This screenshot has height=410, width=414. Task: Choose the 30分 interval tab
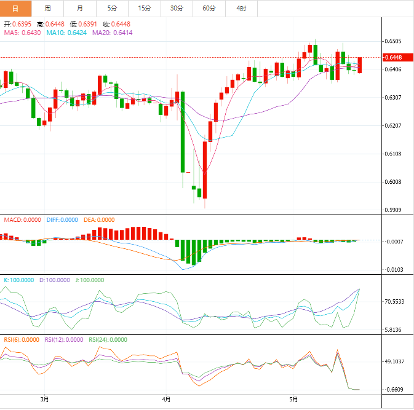(177, 8)
